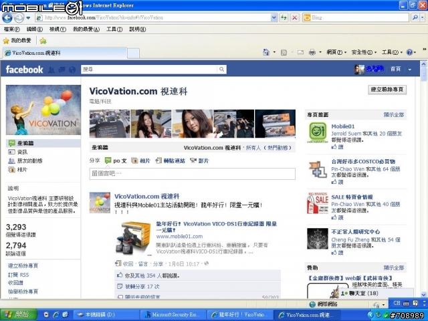Open the 工具(O) command bar dropdown
The height and width of the screenshot is (321, 428).
click(392, 52)
